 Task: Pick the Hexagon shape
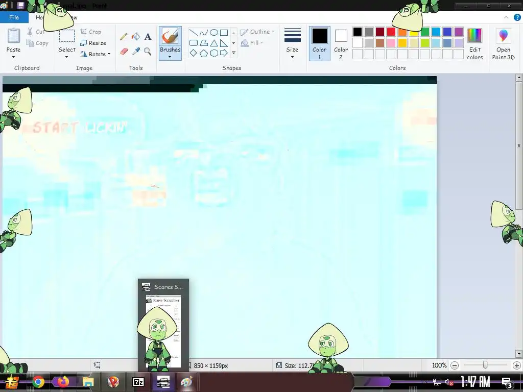point(214,53)
